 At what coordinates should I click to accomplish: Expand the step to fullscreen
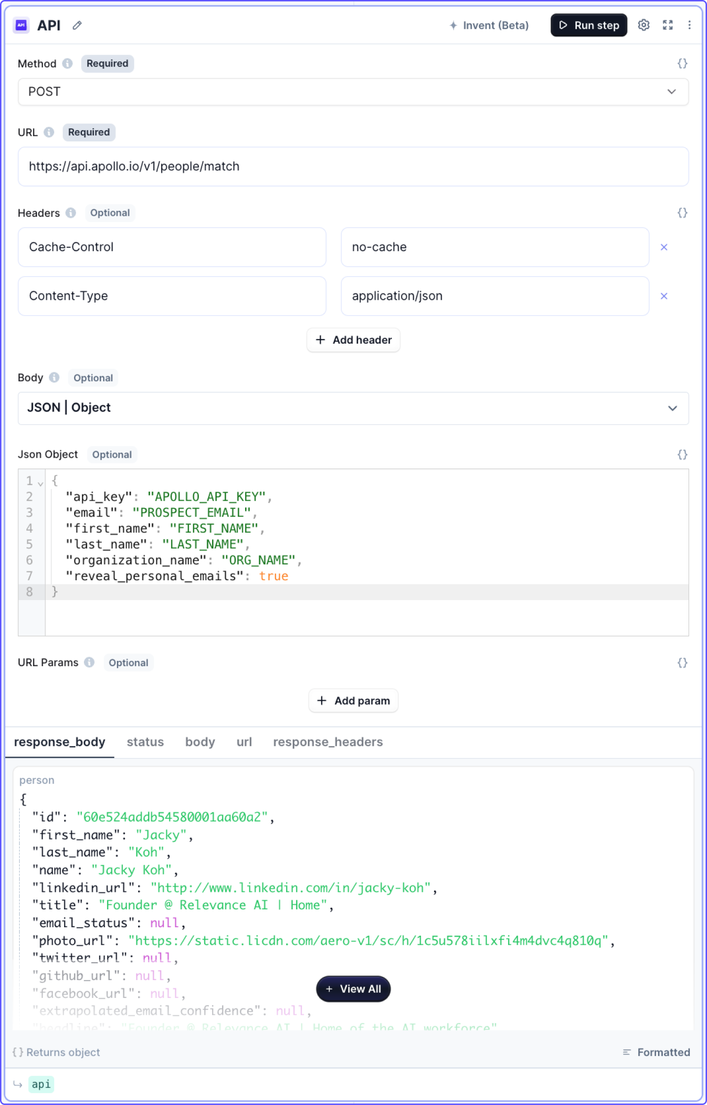668,25
